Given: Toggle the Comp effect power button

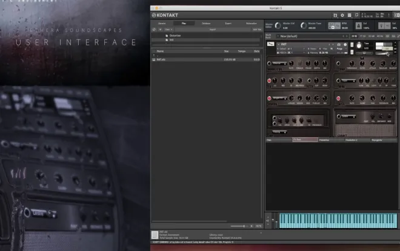Looking at the screenshot, I should 338,64.
